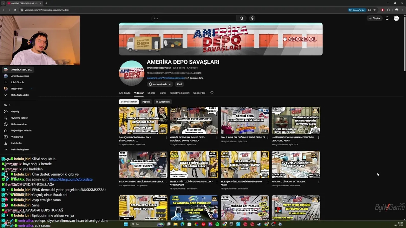Viewport: 406px width, 228px height.
Task: Click the Oluştur create button
Action: (x=374, y=18)
